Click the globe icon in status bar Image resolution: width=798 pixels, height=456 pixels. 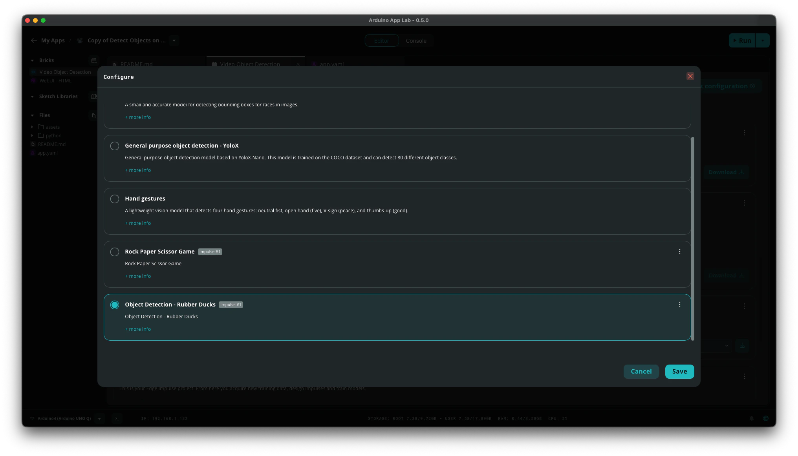click(765, 418)
